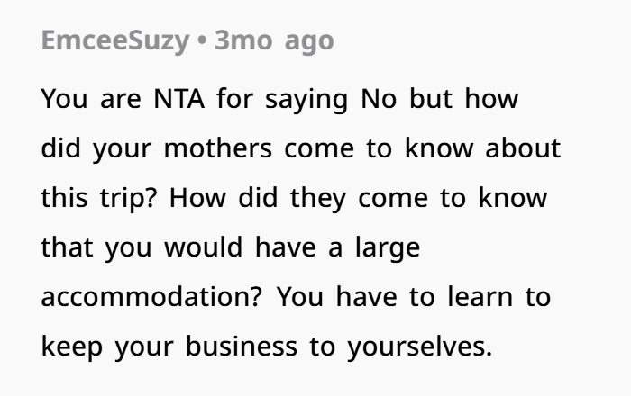Click the word would in the fourth line
This screenshot has width=631, height=396.
(203, 247)
